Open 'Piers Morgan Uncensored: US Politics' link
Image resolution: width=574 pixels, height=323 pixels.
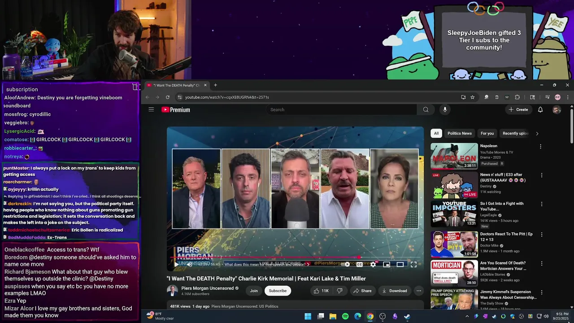(x=245, y=306)
